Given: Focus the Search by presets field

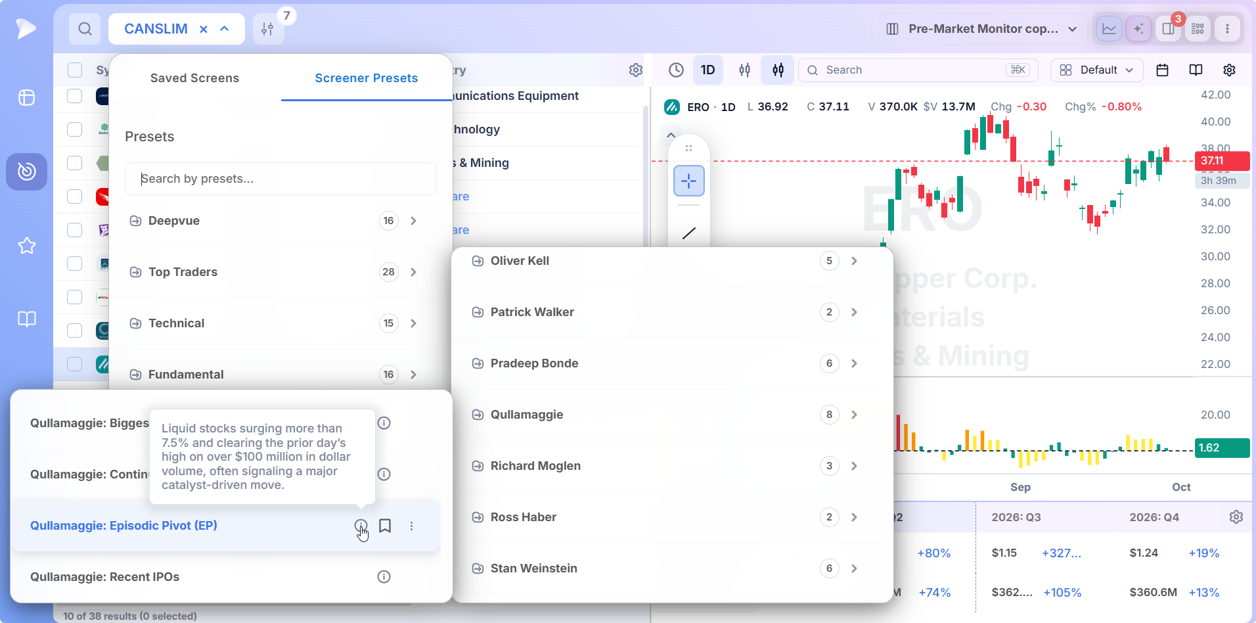Looking at the screenshot, I should point(280,179).
